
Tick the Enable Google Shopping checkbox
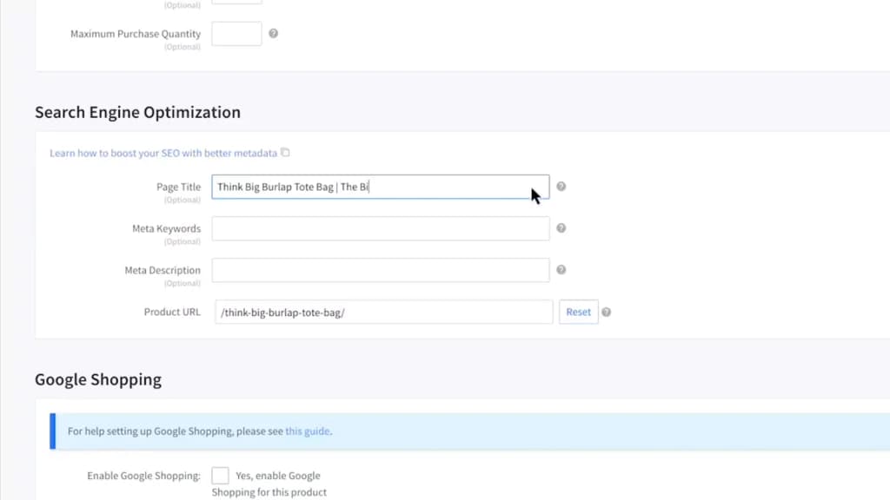[x=220, y=476]
